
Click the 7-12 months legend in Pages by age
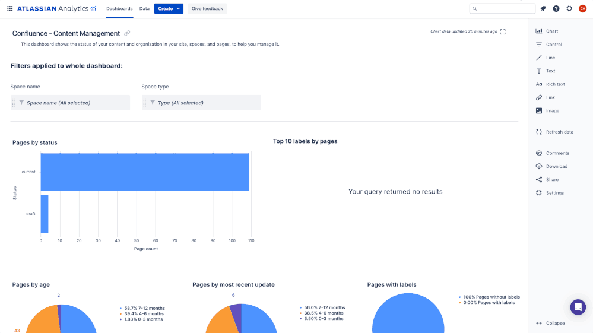tap(142, 308)
